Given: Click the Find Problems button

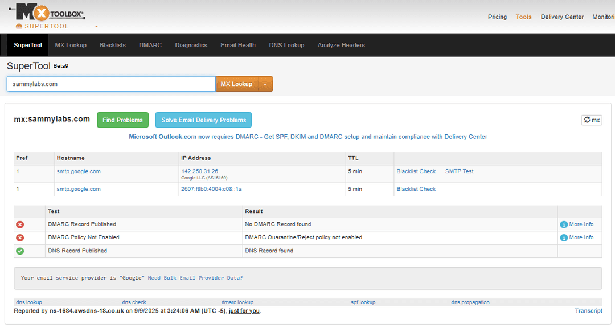Looking at the screenshot, I should pyautogui.click(x=122, y=120).
